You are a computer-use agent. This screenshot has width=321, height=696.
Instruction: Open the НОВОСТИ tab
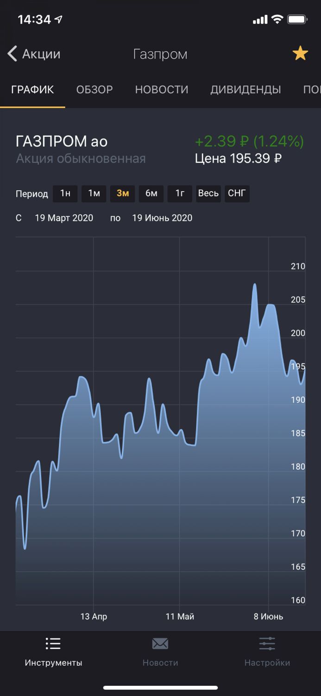(x=162, y=90)
